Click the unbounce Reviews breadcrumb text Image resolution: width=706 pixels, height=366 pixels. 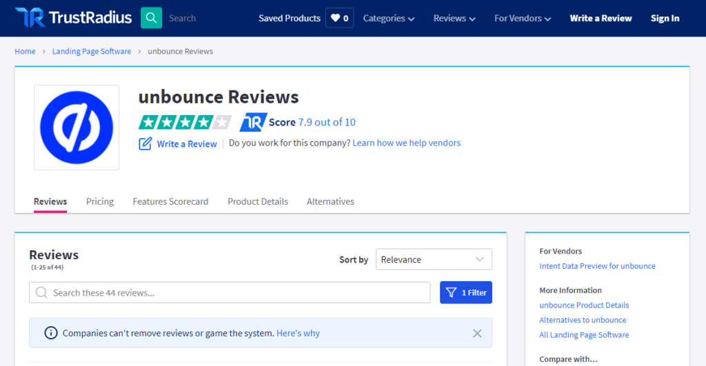[180, 51]
